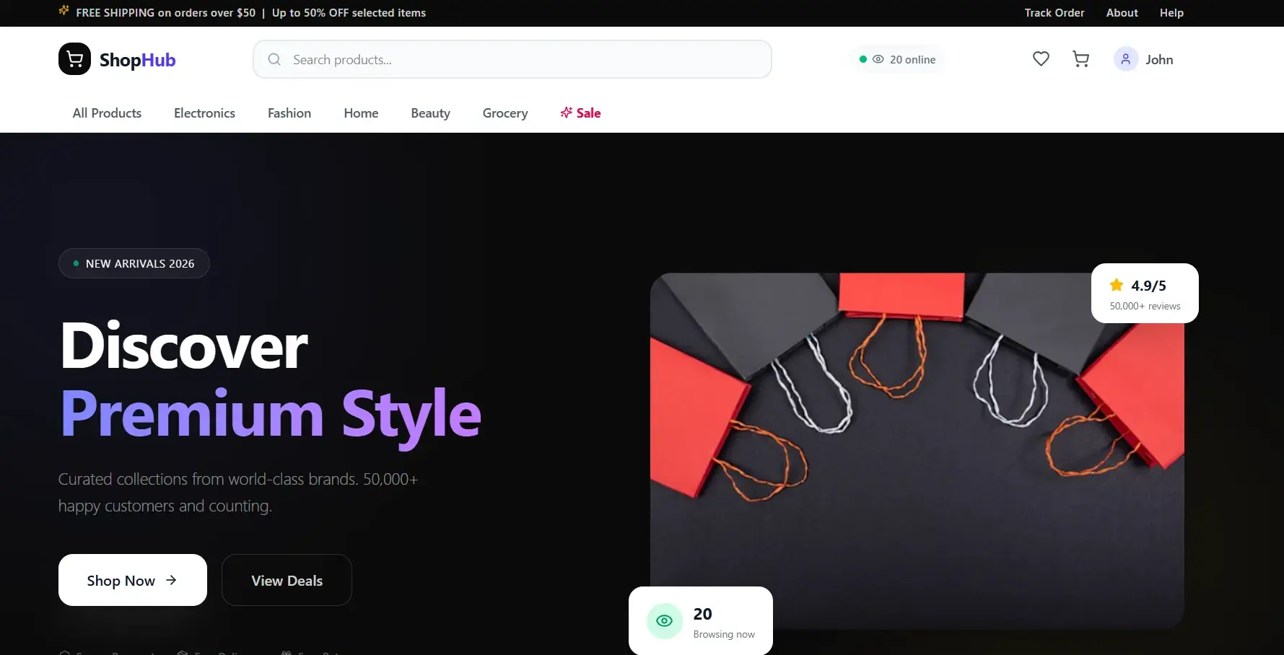This screenshot has height=655, width=1284.
Task: Click the 50,000+ reviews text
Action: tap(1145, 306)
